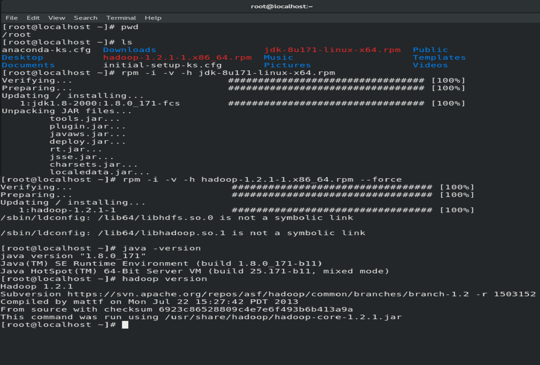This screenshot has width=540, height=365.
Task: Click red 'hadoop-1.2.1-1.x86_64.rpm' in ls output
Action: (177, 57)
